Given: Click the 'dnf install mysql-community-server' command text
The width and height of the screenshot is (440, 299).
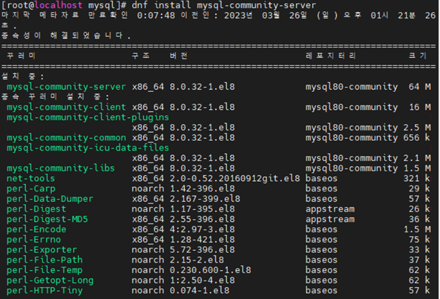Looking at the screenshot, I should pos(224,5).
